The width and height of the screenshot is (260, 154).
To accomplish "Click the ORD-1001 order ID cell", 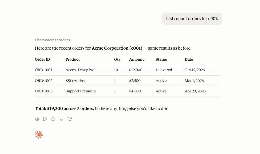I will (44, 70).
